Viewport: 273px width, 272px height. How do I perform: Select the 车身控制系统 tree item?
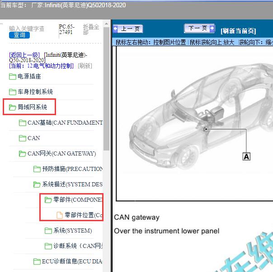tap(35, 92)
